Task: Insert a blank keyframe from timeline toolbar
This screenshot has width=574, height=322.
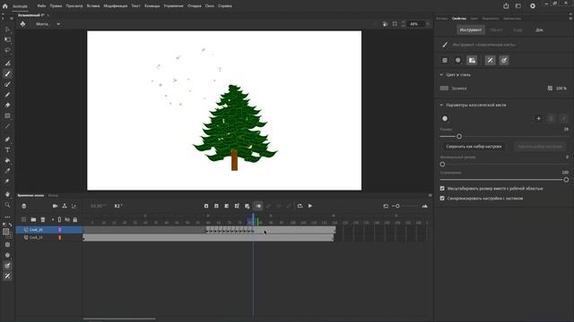Action: [216, 206]
